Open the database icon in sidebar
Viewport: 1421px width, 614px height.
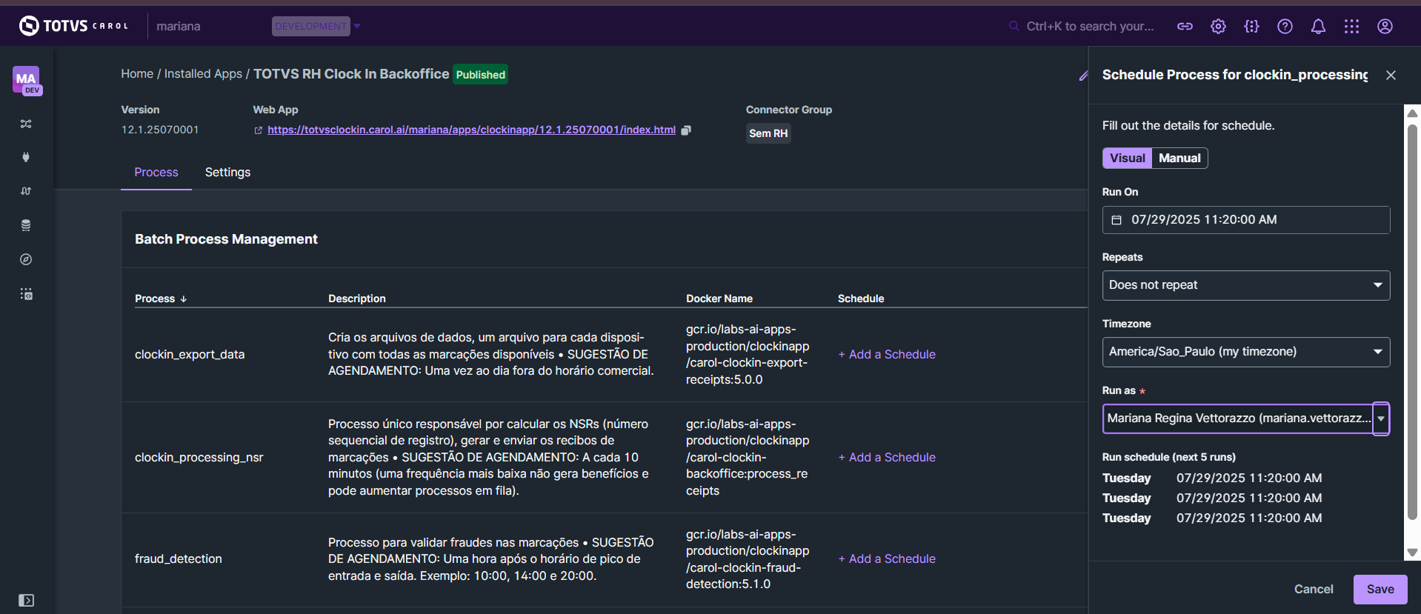coord(26,225)
